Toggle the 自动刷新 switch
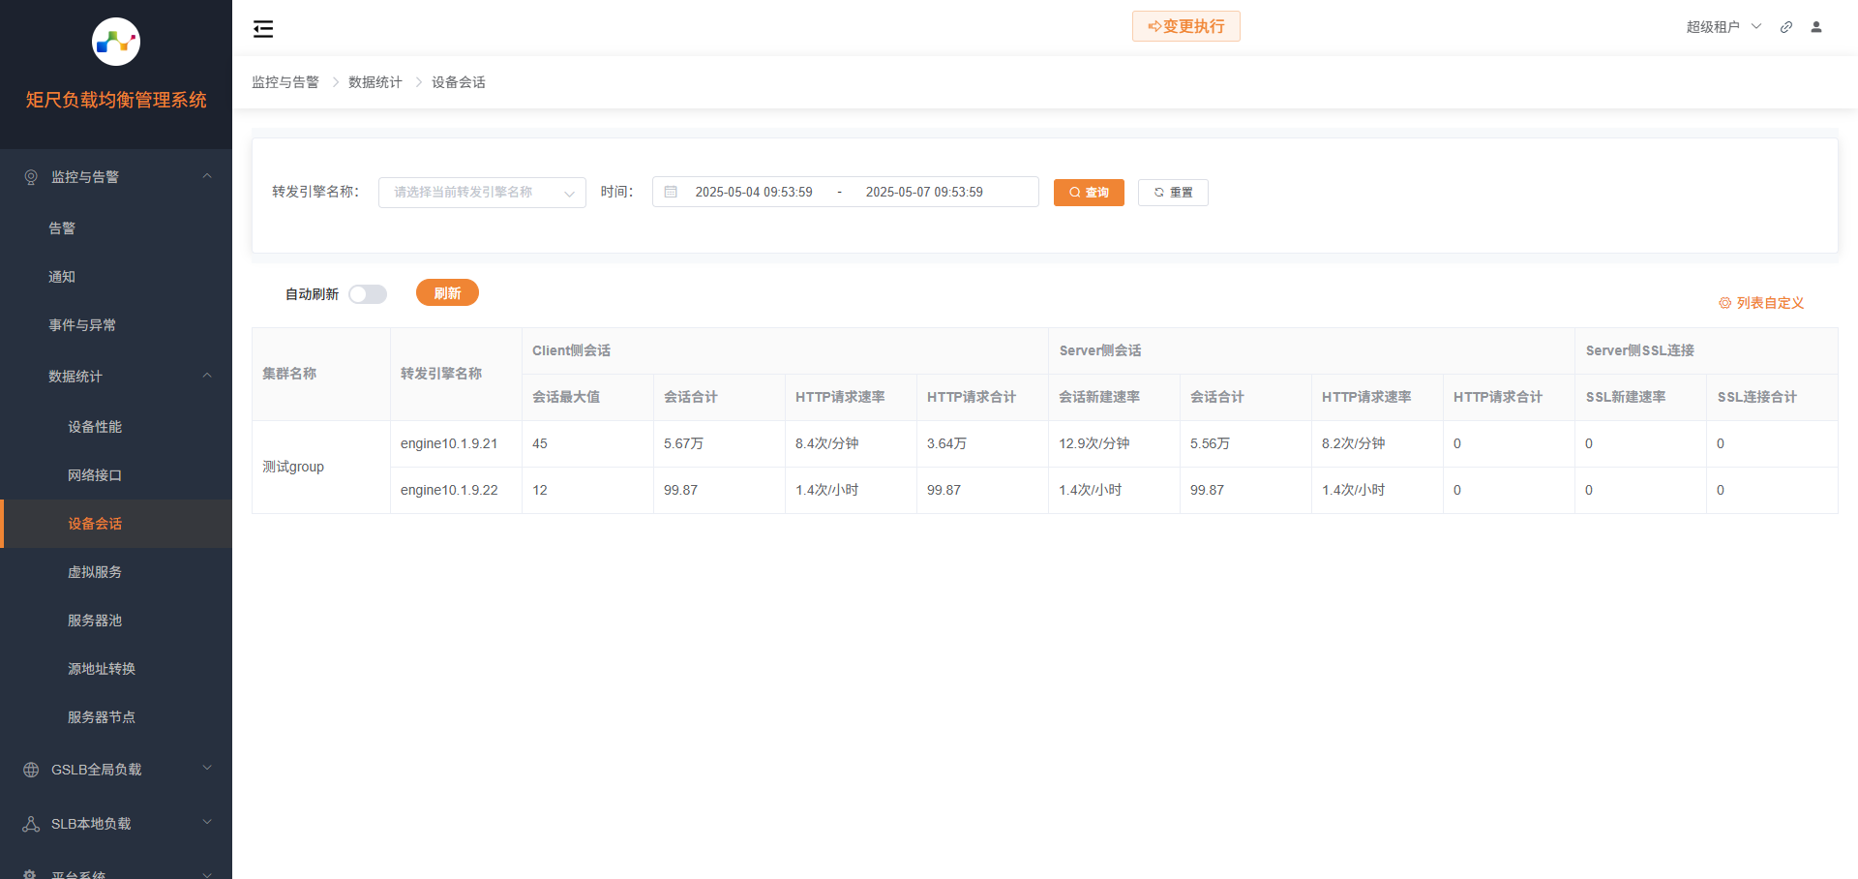 368,294
